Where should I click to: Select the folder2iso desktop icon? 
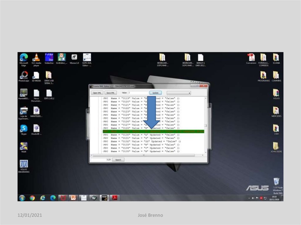49,57
